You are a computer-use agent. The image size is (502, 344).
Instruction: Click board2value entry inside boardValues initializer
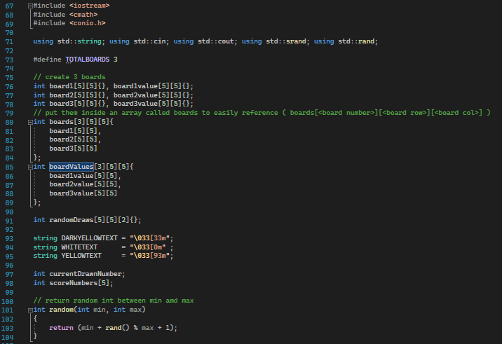(x=83, y=184)
